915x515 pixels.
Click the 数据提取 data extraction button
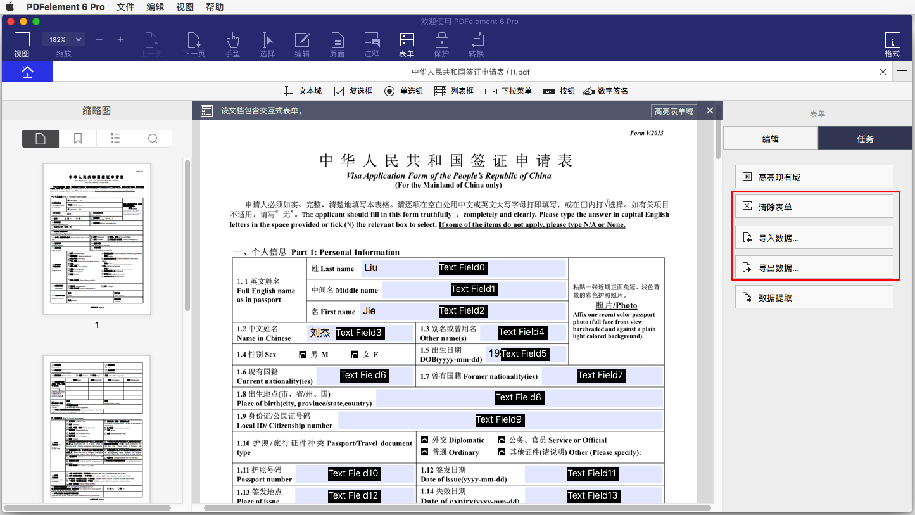(x=814, y=296)
